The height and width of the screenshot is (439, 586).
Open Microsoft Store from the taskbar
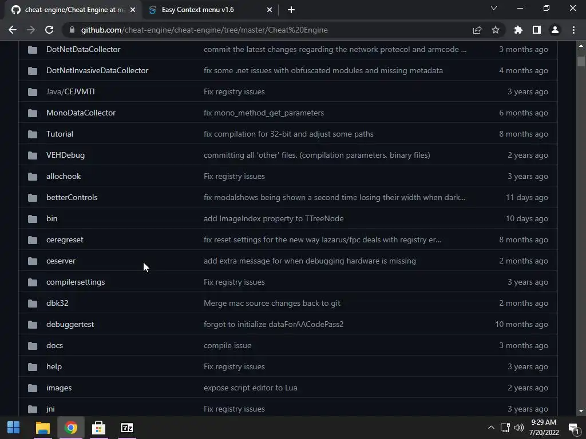click(98, 428)
